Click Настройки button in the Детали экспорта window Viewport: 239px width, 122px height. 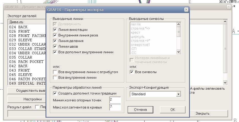(x=27, y=99)
